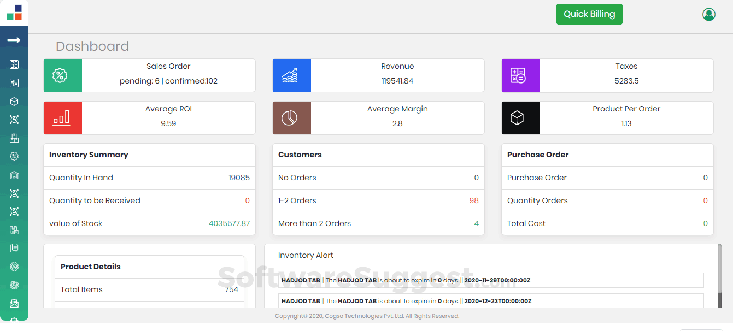This screenshot has width=733, height=331.
Task: Click the Inventory Alert panel scrollbar
Action: 719,276
